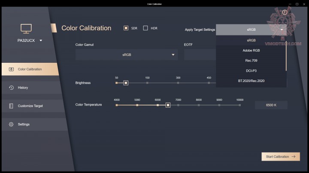The width and height of the screenshot is (309, 173).
Task: Set Brightness slider to the 450 mark
Action: pos(209,83)
